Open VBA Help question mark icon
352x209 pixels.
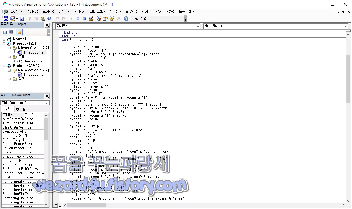[x=126, y=19]
